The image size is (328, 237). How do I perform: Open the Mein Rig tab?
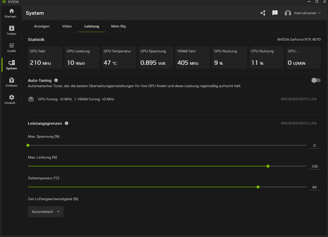(118, 26)
